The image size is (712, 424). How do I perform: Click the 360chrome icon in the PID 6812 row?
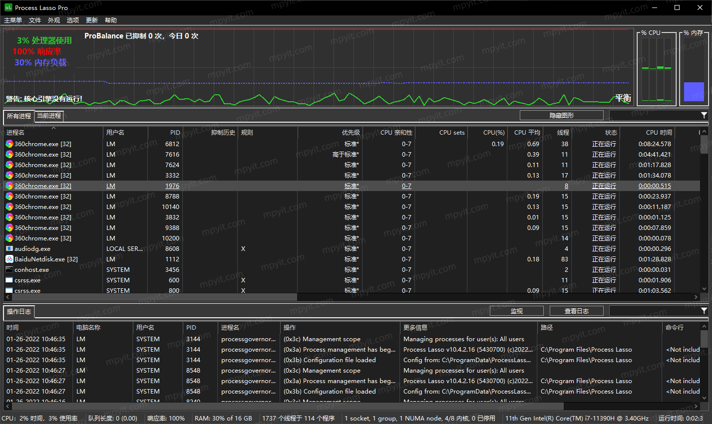9,144
